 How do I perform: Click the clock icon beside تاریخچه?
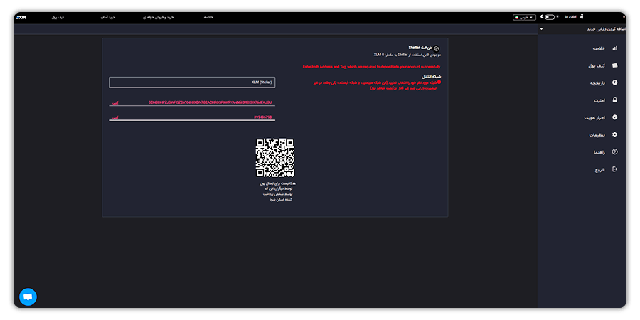614,82
